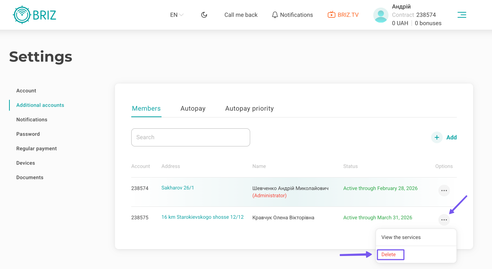The width and height of the screenshot is (492, 269).
Task: Click the user profile avatar
Action: [x=381, y=15]
